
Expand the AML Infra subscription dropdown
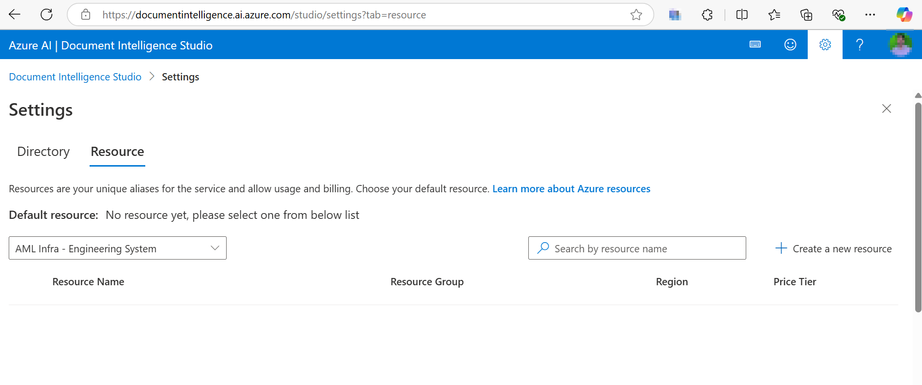click(118, 248)
